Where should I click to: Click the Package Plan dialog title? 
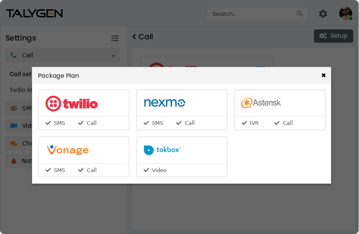click(x=58, y=76)
